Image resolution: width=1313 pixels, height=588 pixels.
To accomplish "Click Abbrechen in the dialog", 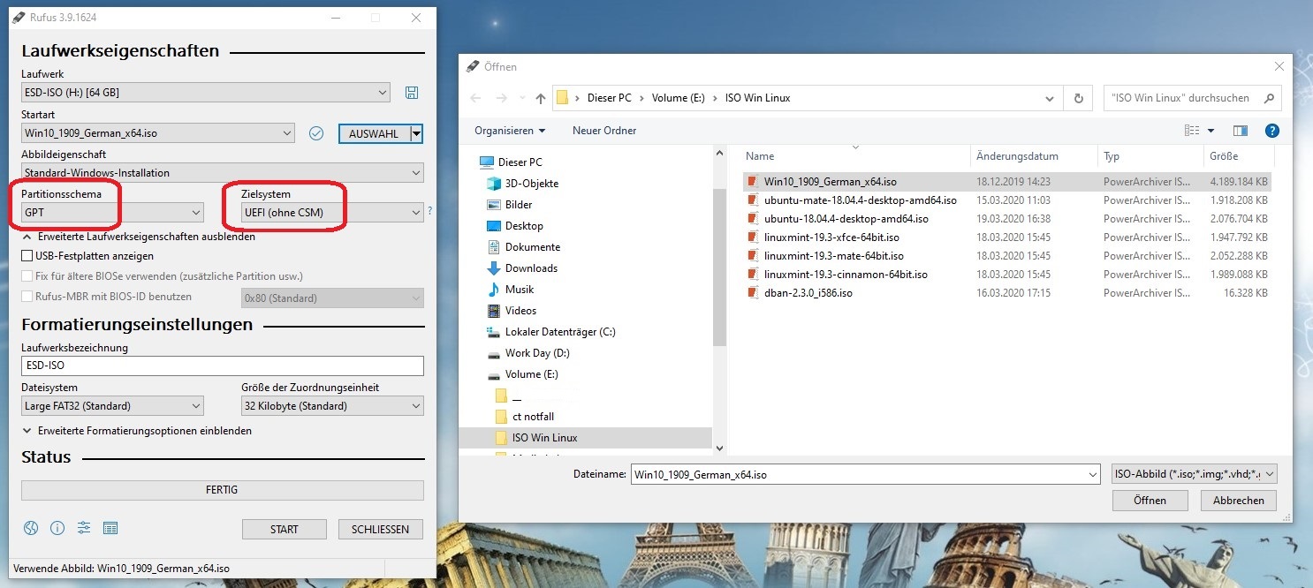I will pos(1238,500).
